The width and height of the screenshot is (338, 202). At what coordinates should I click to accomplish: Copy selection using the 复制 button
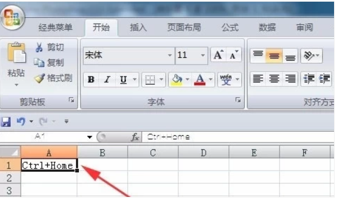tap(49, 63)
